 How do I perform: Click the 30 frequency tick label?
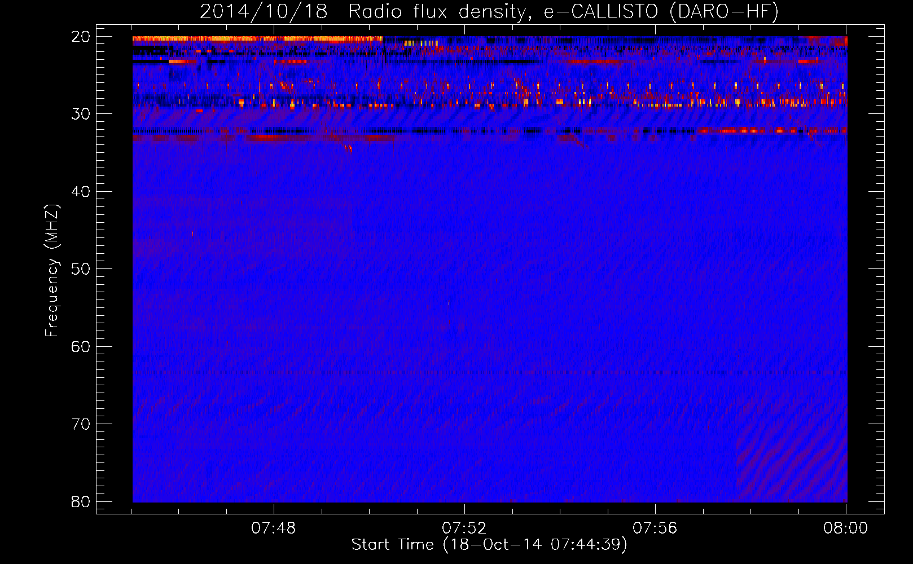point(81,114)
